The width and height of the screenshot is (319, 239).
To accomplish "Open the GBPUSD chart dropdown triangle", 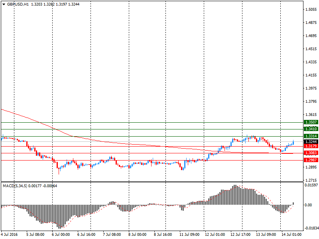I will pyautogui.click(x=4, y=4).
